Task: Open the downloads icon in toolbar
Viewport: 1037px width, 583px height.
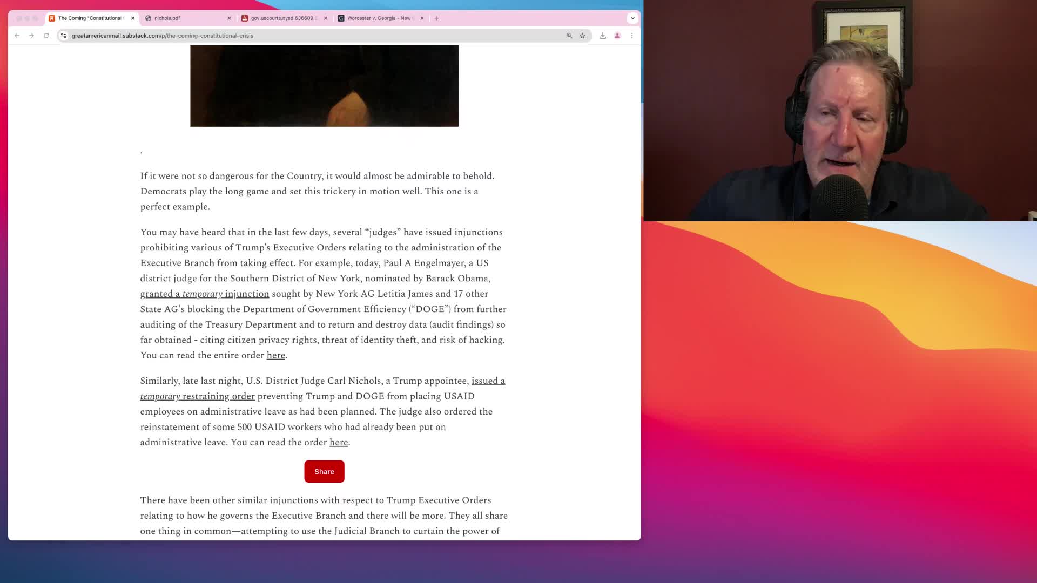Action: pos(603,36)
